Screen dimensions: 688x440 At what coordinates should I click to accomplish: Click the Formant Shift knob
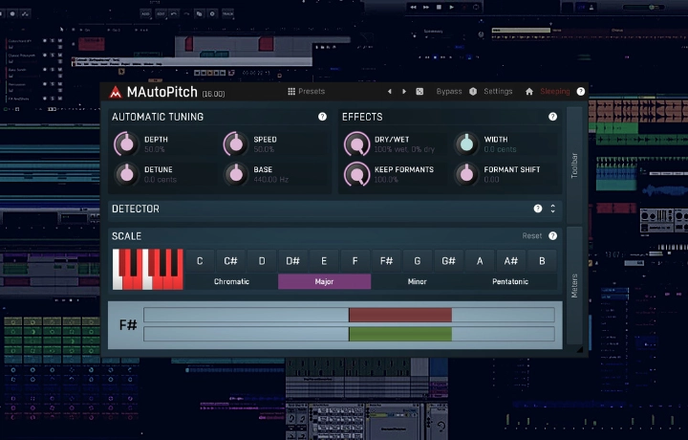click(x=466, y=174)
